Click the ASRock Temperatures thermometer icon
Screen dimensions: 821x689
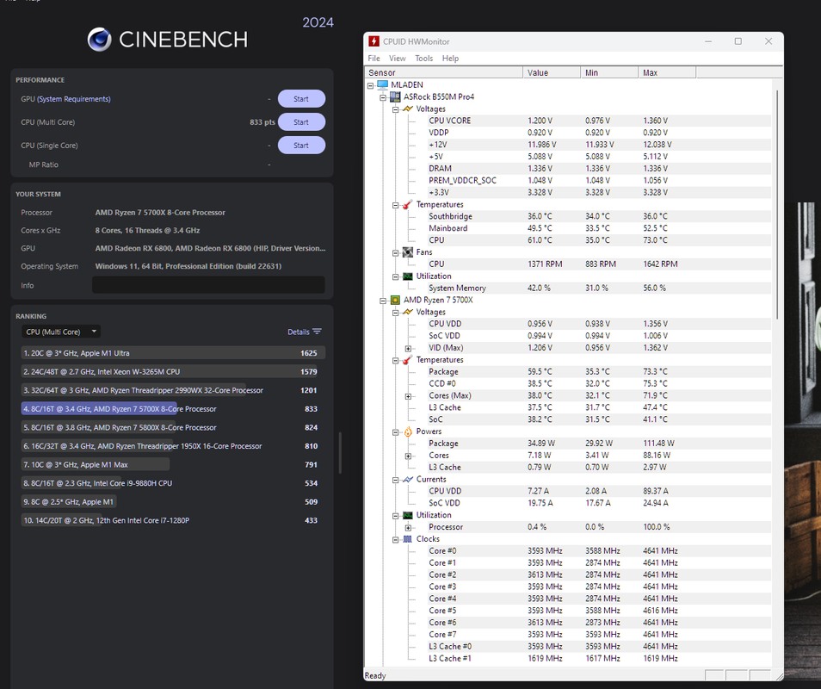point(407,204)
